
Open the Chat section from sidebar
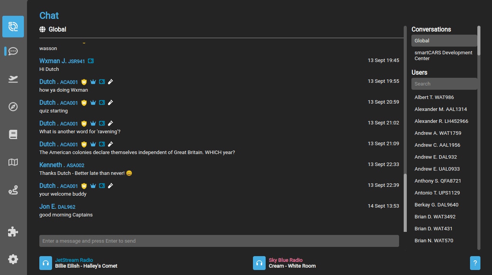(13, 51)
